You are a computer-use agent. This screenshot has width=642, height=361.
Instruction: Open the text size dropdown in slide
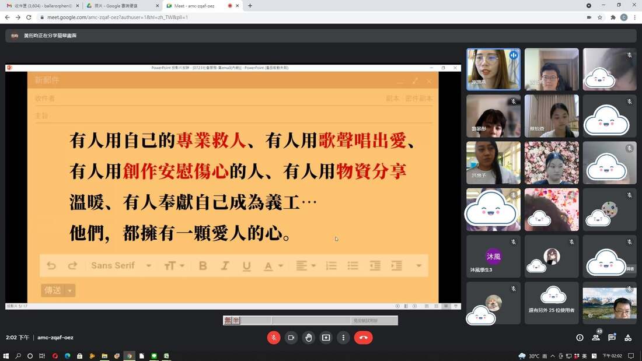point(174,266)
